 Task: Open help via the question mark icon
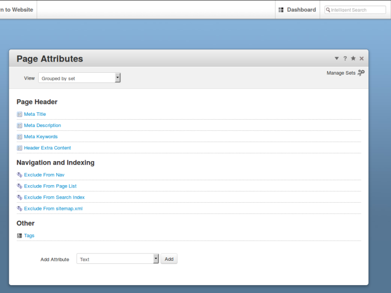345,58
